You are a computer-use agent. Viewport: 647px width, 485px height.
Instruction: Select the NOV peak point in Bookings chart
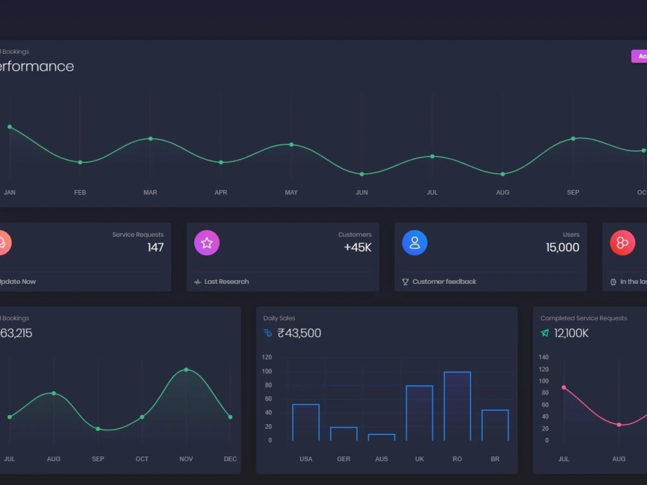(186, 369)
